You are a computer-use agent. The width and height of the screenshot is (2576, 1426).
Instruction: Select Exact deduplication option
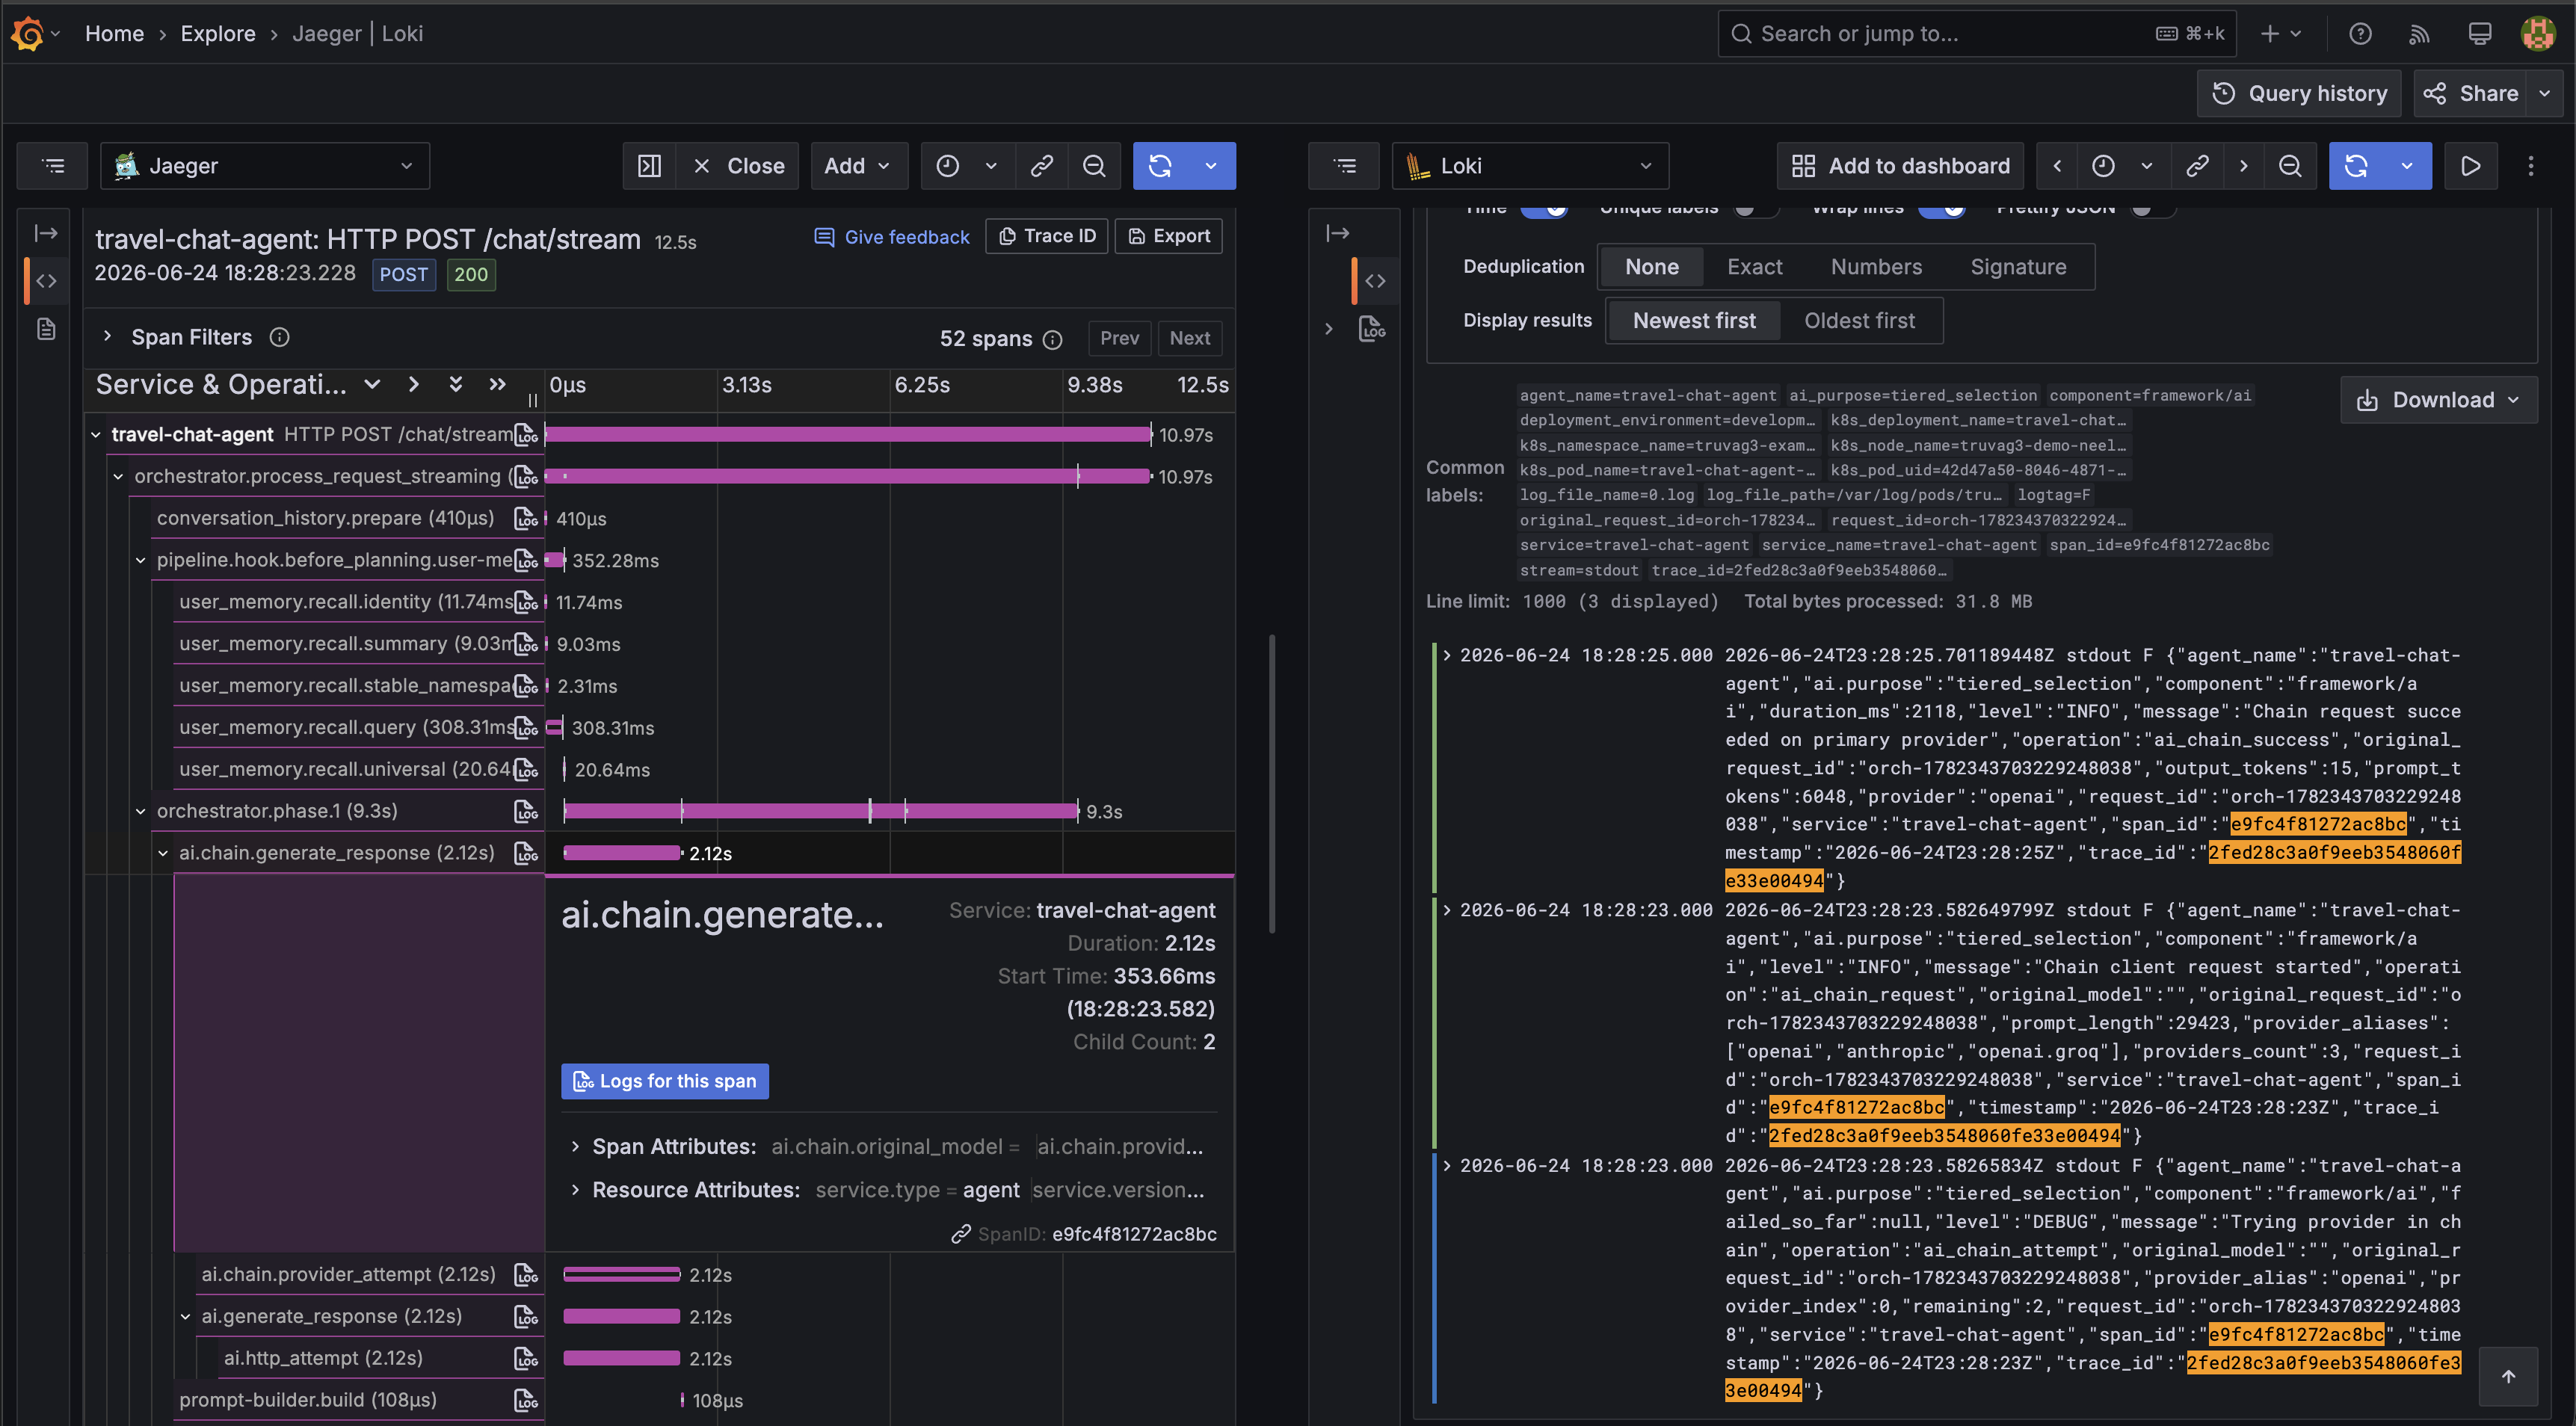pyautogui.click(x=1754, y=267)
